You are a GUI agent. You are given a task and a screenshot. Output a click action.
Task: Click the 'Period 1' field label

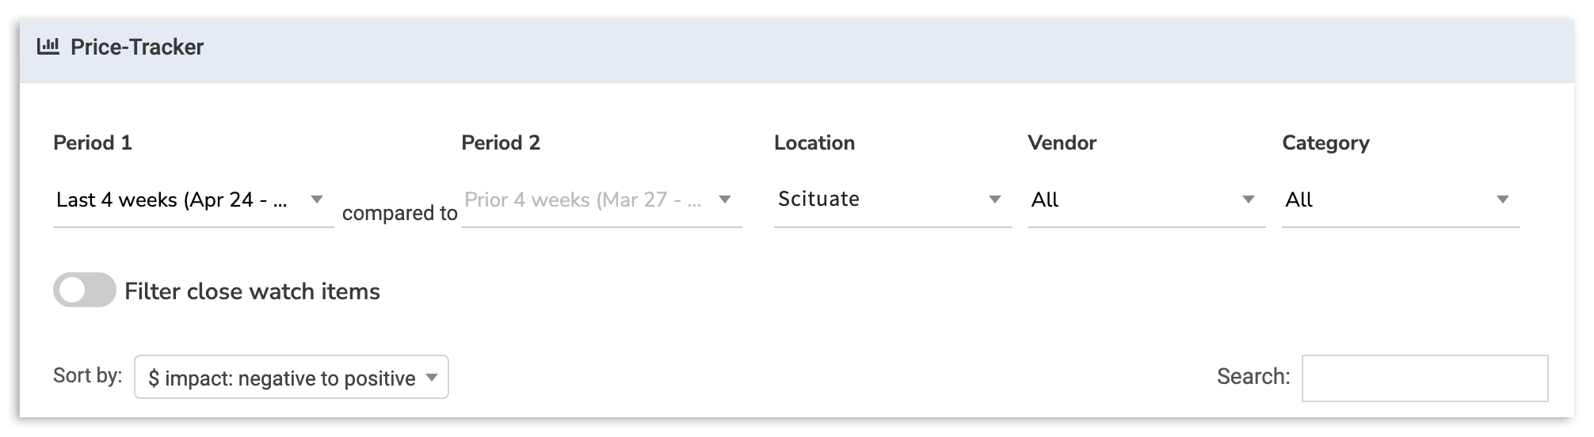tap(92, 143)
